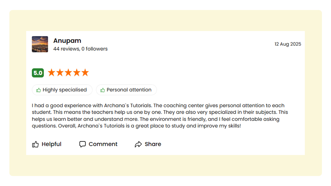Screen dimensions: 331x186
Task: Click the 44 reviews, 0 followers text
Action: coord(80,49)
